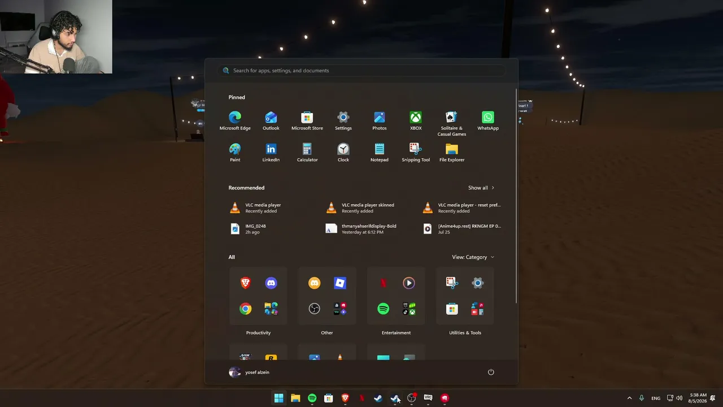The height and width of the screenshot is (407, 723).
Task: Open WhatsApp from pinned apps
Action: point(488,121)
